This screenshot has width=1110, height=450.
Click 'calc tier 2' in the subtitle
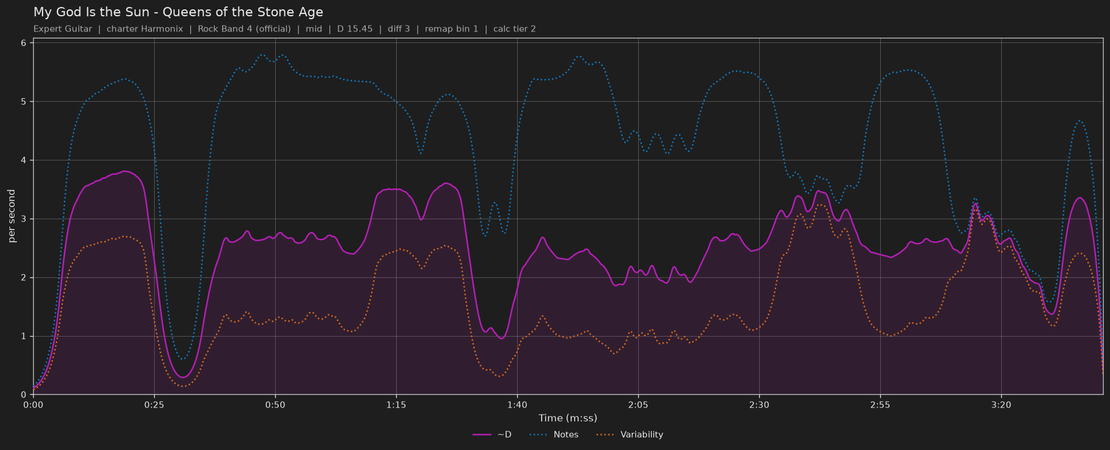pyautogui.click(x=514, y=28)
